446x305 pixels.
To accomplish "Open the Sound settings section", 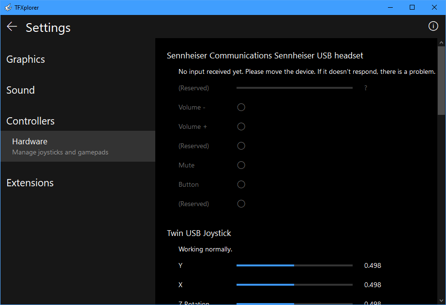I will (x=20, y=90).
